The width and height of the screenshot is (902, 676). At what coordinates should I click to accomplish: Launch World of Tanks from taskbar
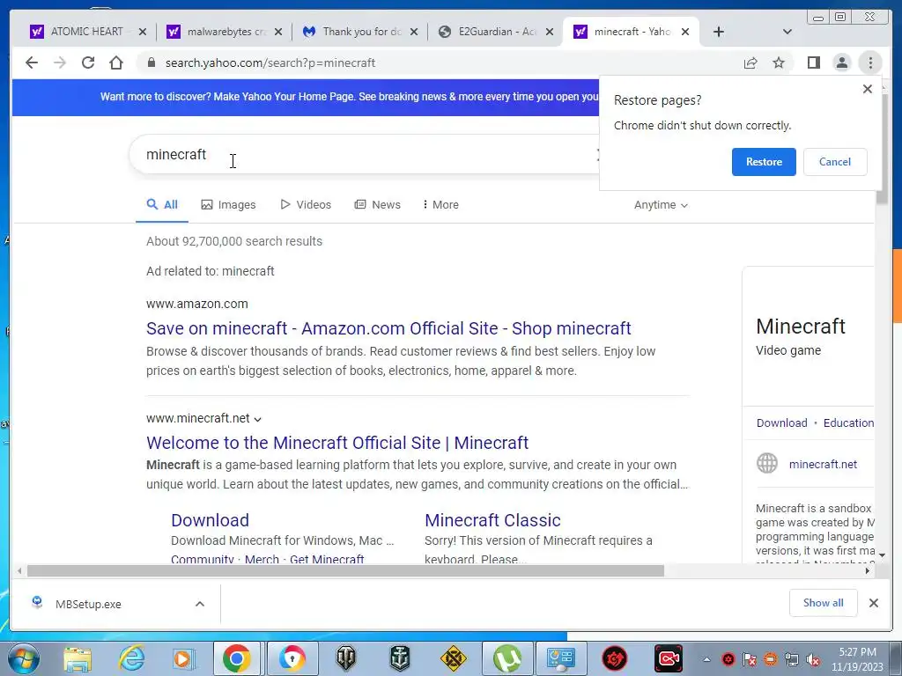[x=345, y=658]
